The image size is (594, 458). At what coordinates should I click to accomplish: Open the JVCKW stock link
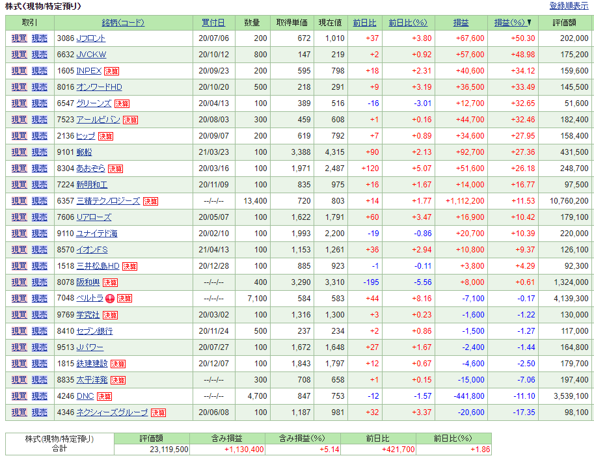(91, 55)
